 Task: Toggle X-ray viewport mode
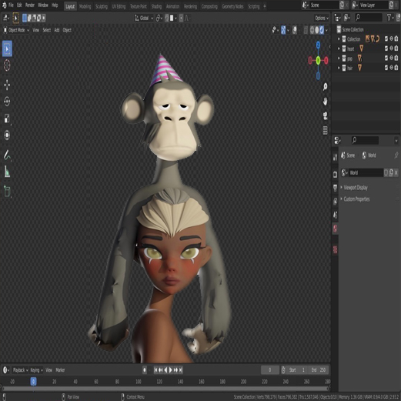click(x=306, y=30)
